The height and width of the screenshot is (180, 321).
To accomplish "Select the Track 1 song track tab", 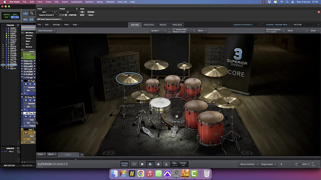I will pos(68,155).
